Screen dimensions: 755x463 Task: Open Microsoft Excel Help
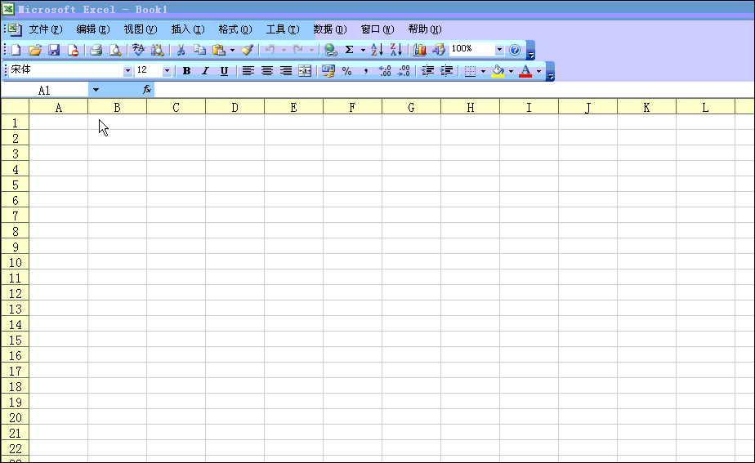pos(515,50)
